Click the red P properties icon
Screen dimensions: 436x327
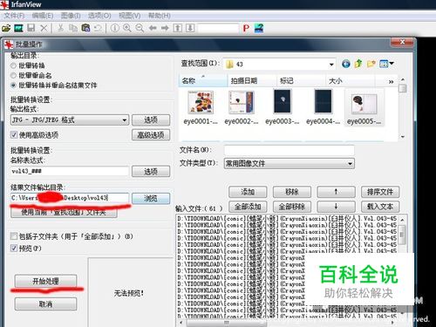[246, 28]
